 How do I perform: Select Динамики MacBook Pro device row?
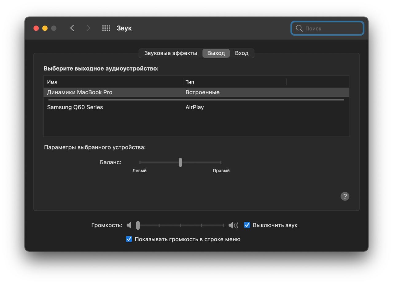[196, 92]
